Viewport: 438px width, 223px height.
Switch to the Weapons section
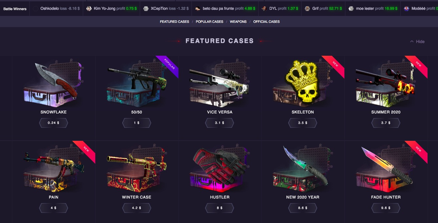coord(238,22)
